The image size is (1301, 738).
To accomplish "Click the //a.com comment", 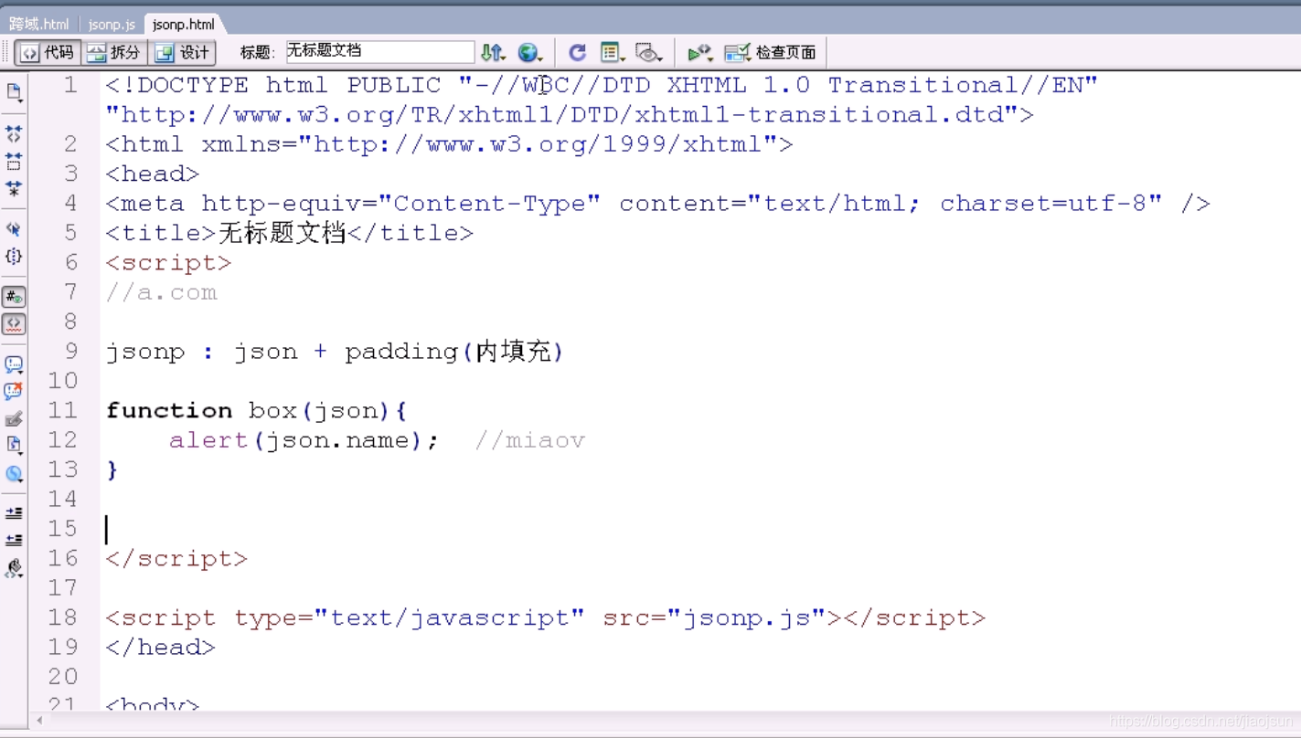I will point(161,292).
